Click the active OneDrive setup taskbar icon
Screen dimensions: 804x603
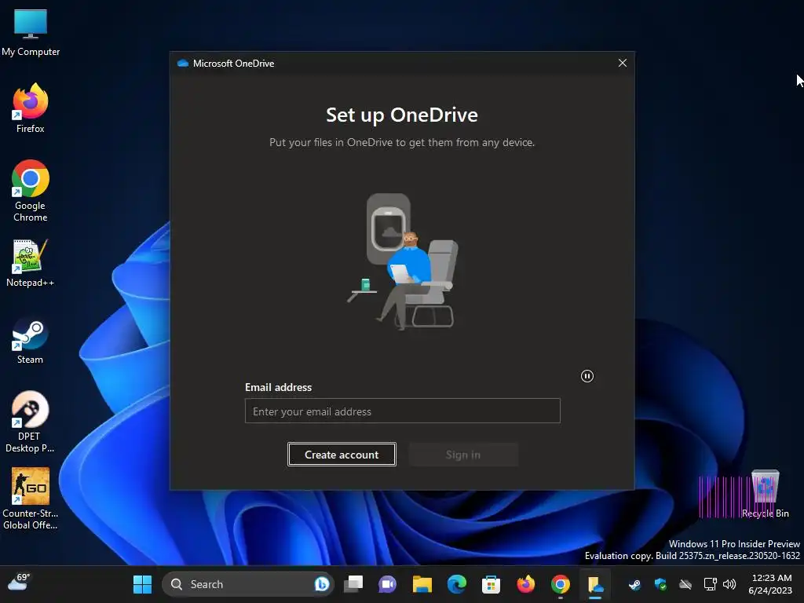click(x=595, y=584)
